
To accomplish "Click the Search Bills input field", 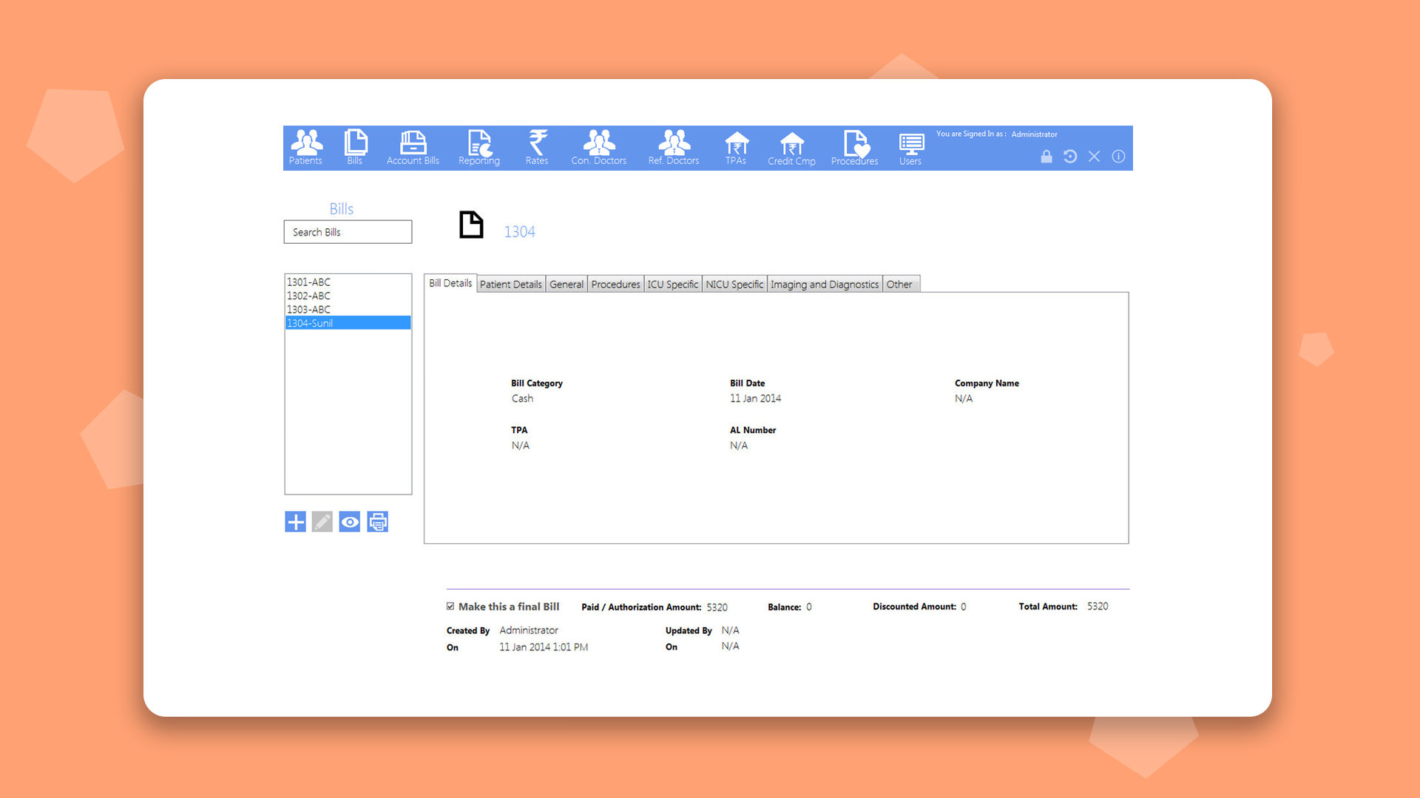I will click(348, 232).
